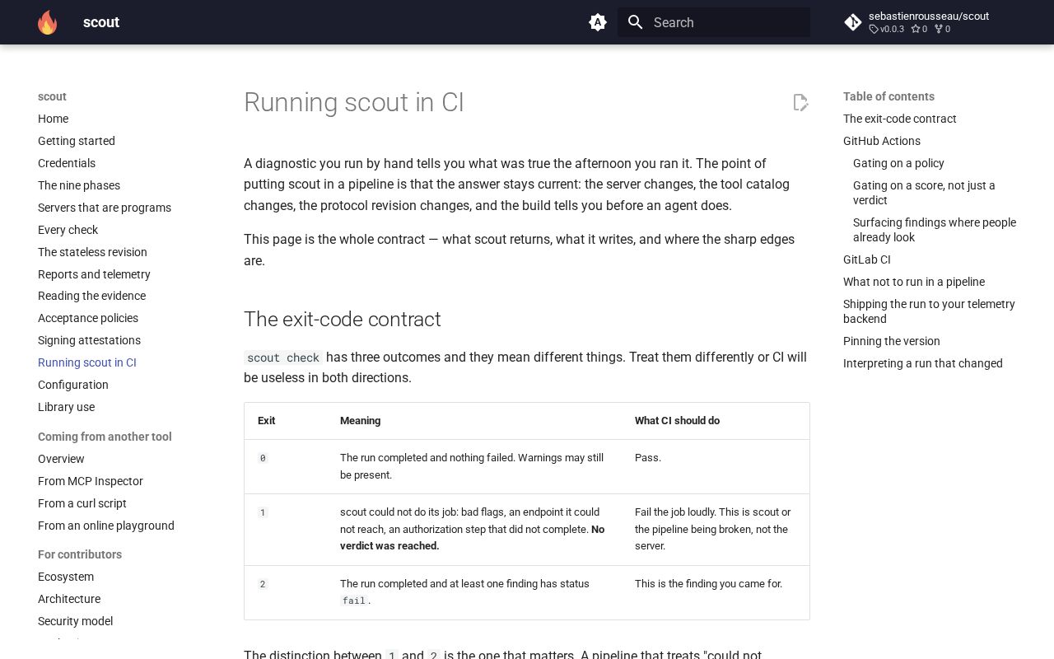Go to The nine phases page
Viewport: 1054px width, 659px height.
(x=79, y=185)
